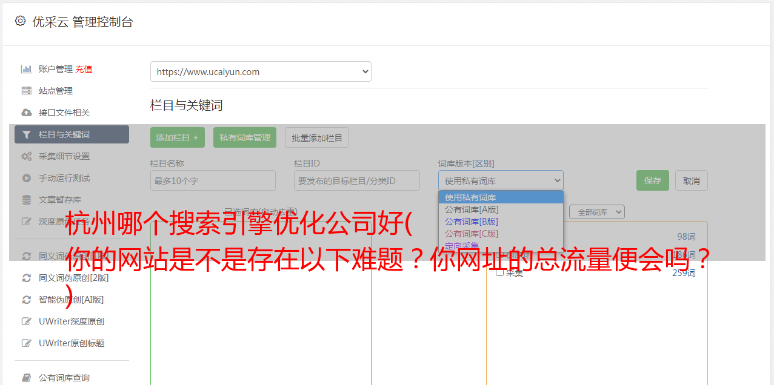Choose 公有词库[A版] from the list

pos(501,209)
